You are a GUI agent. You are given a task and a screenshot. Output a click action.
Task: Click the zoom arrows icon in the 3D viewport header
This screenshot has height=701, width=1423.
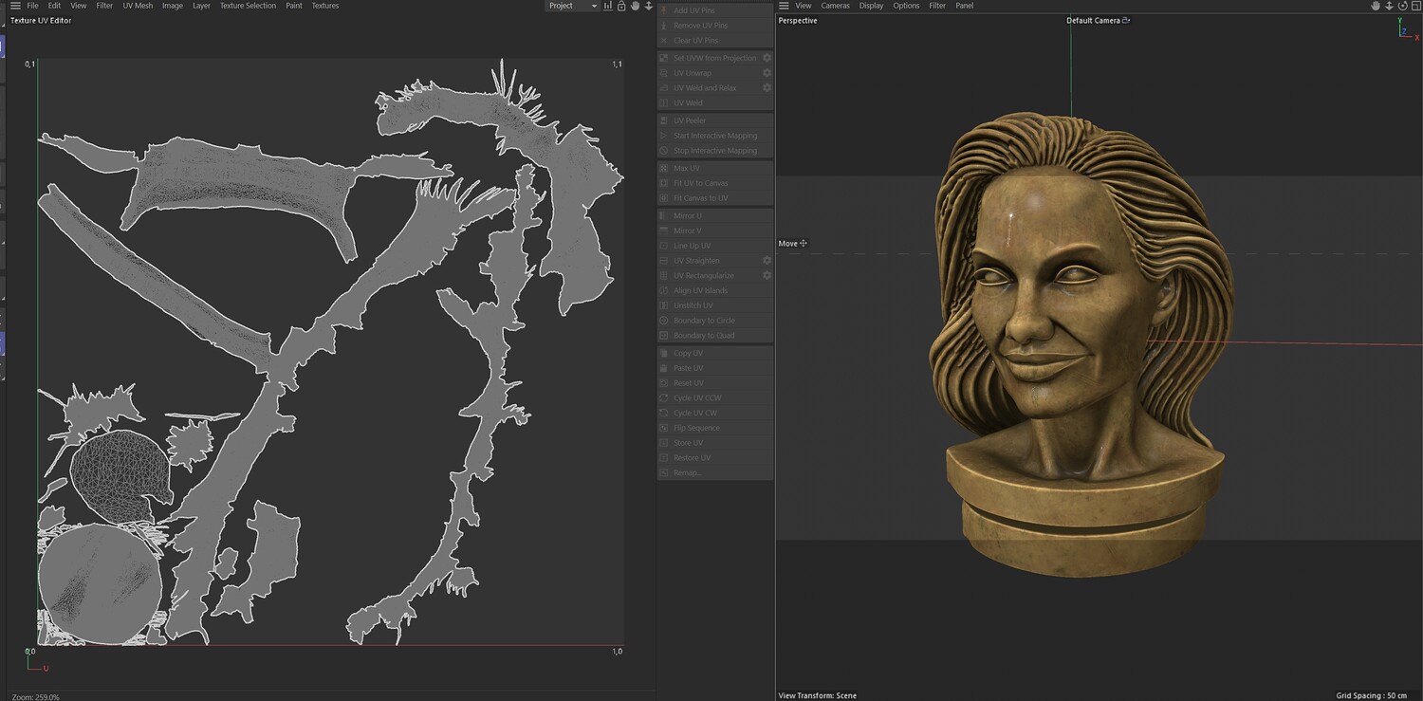coord(1389,6)
